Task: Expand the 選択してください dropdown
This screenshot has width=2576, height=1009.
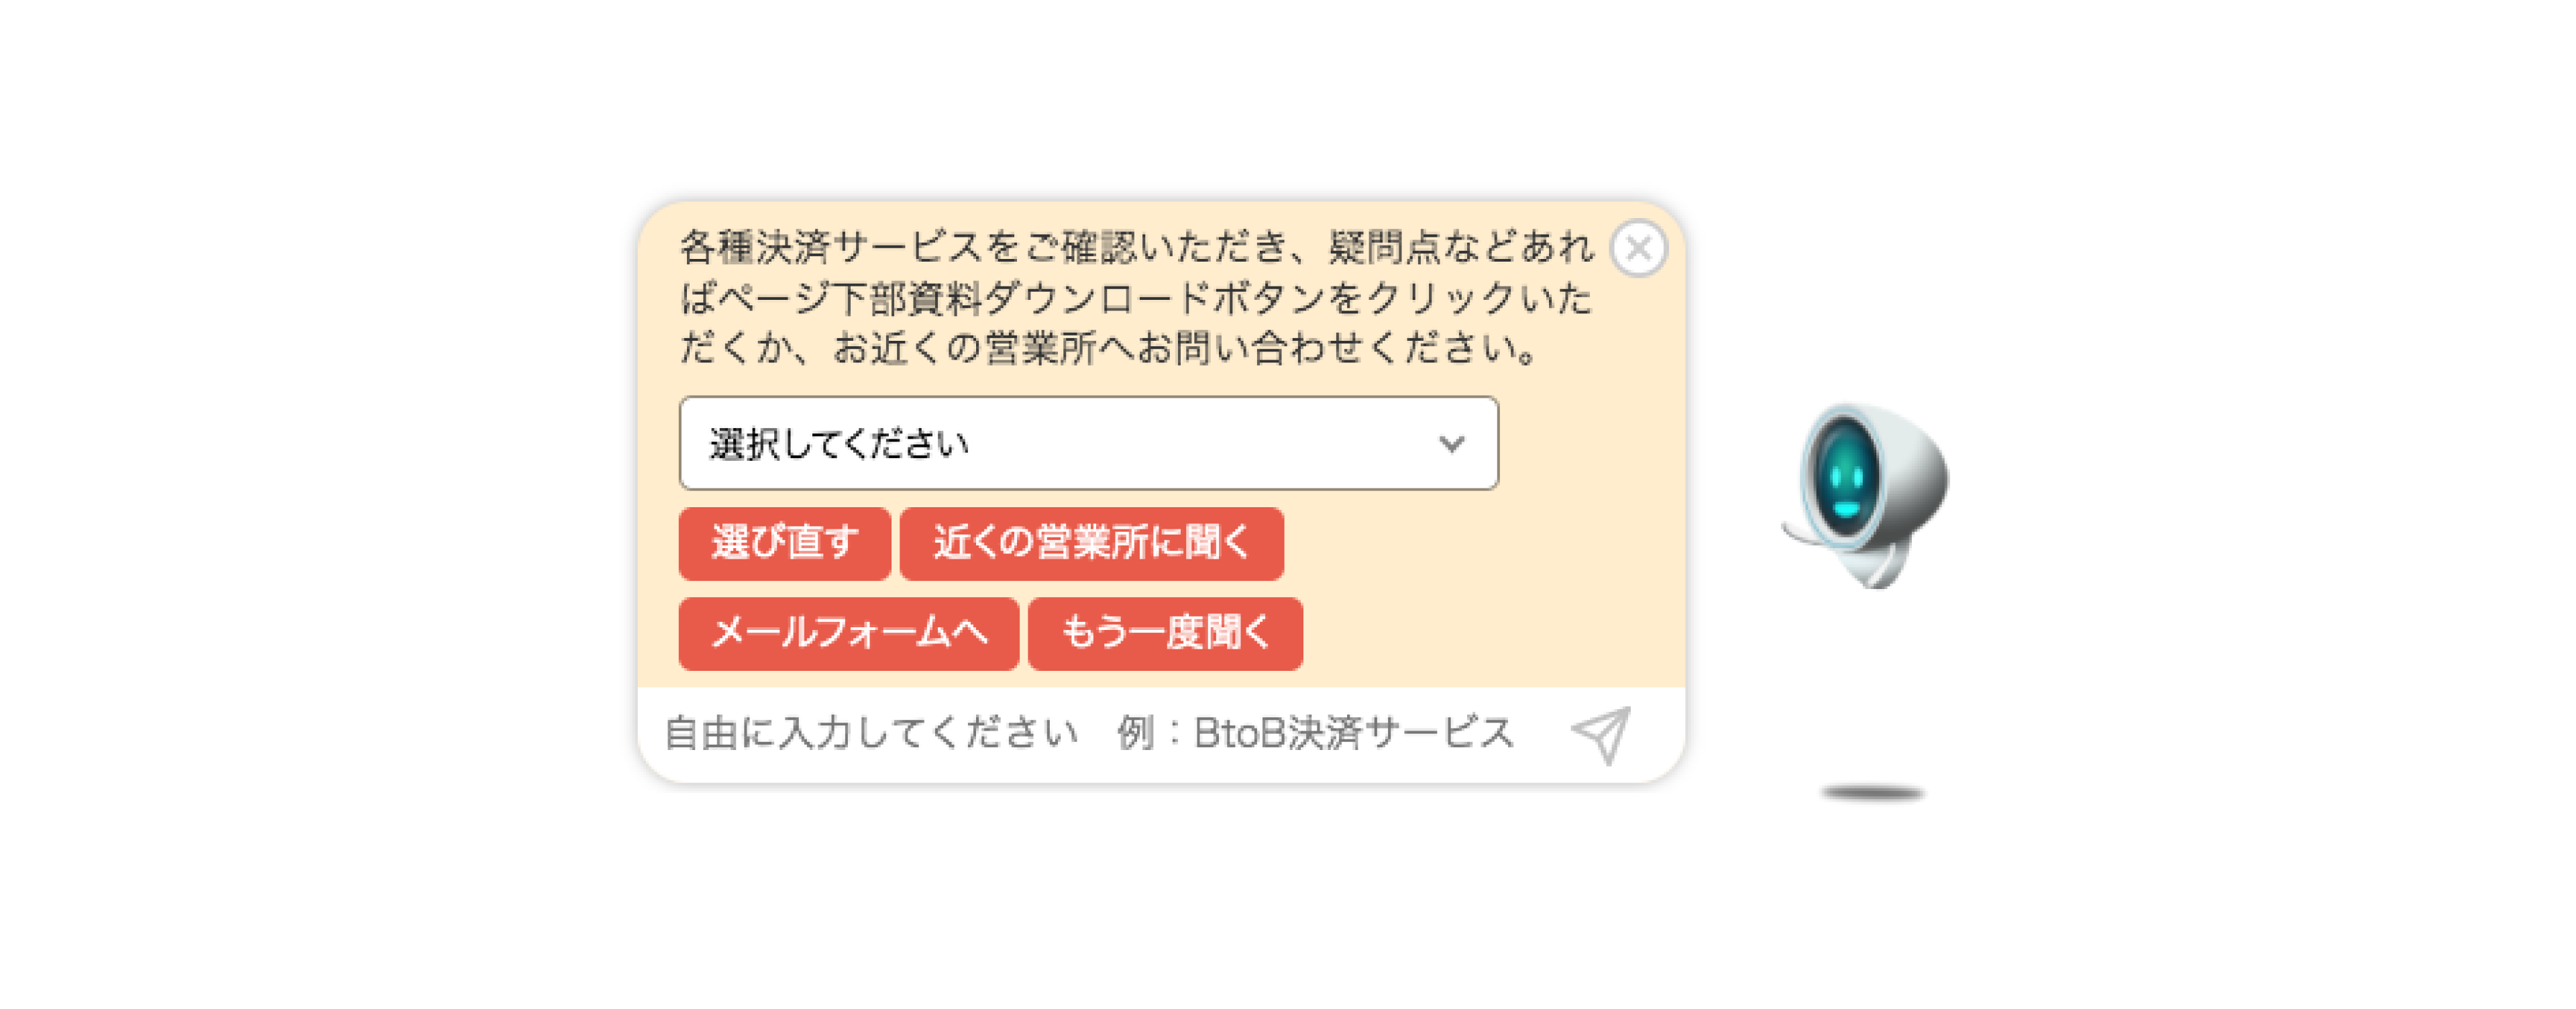Action: pos(1087,443)
